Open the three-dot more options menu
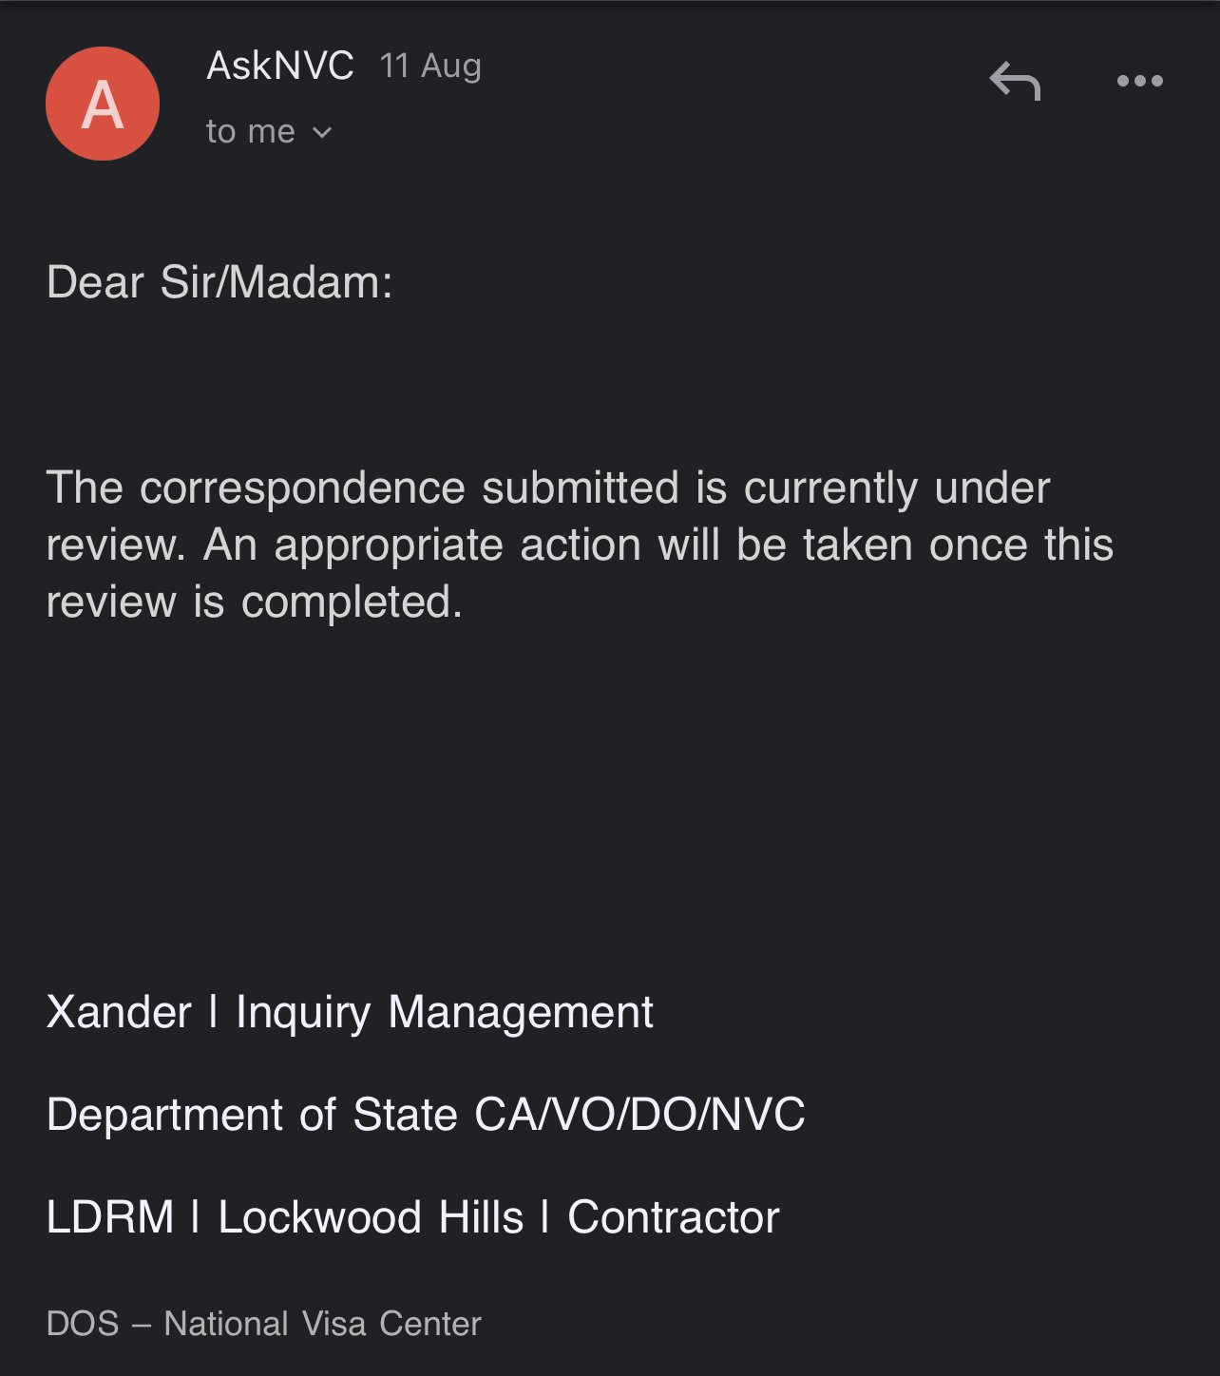 tap(1140, 82)
